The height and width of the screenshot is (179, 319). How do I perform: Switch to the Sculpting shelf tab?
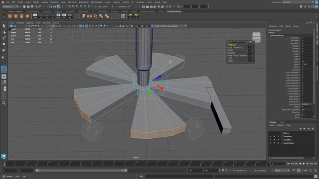[x=47, y=11]
